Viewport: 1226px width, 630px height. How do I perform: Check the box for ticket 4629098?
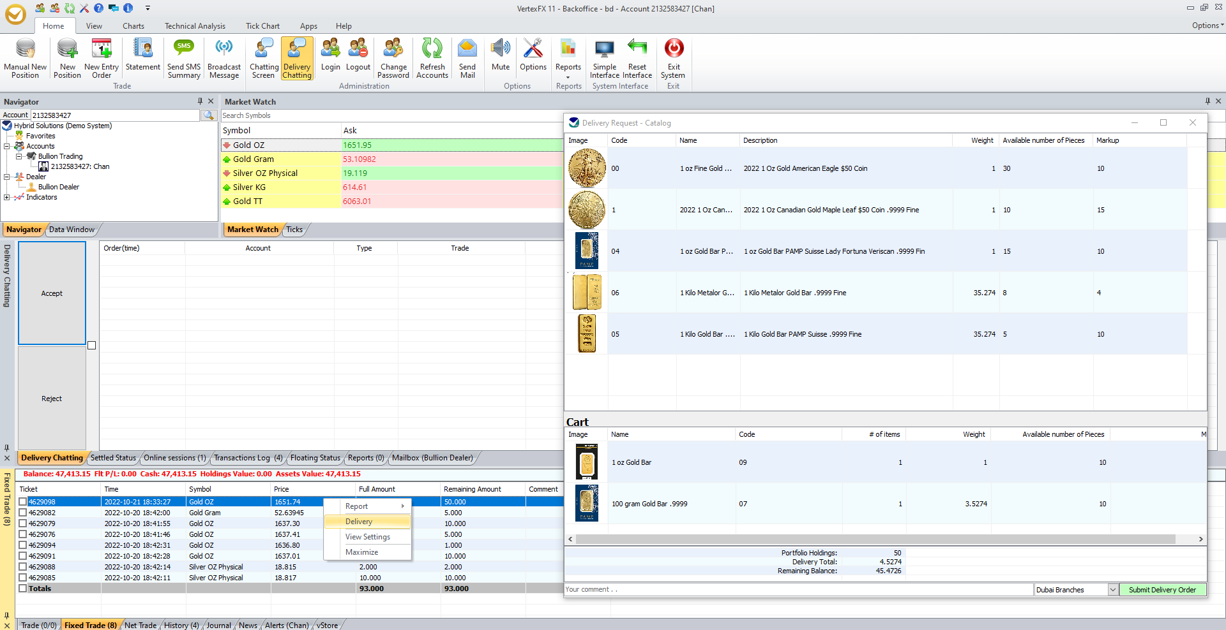pos(23,502)
